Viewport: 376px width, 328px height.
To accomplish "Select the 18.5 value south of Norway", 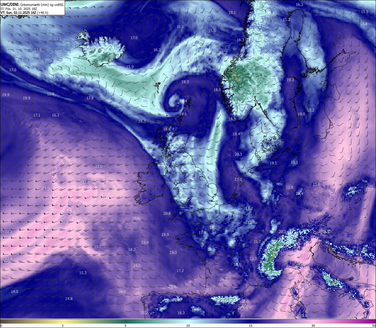I will 232,119.
